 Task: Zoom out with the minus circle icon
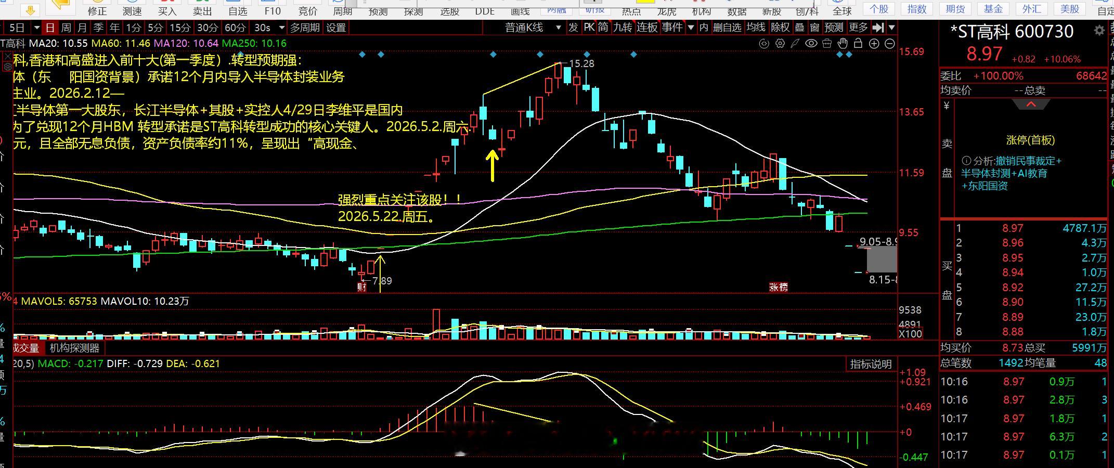point(890,44)
